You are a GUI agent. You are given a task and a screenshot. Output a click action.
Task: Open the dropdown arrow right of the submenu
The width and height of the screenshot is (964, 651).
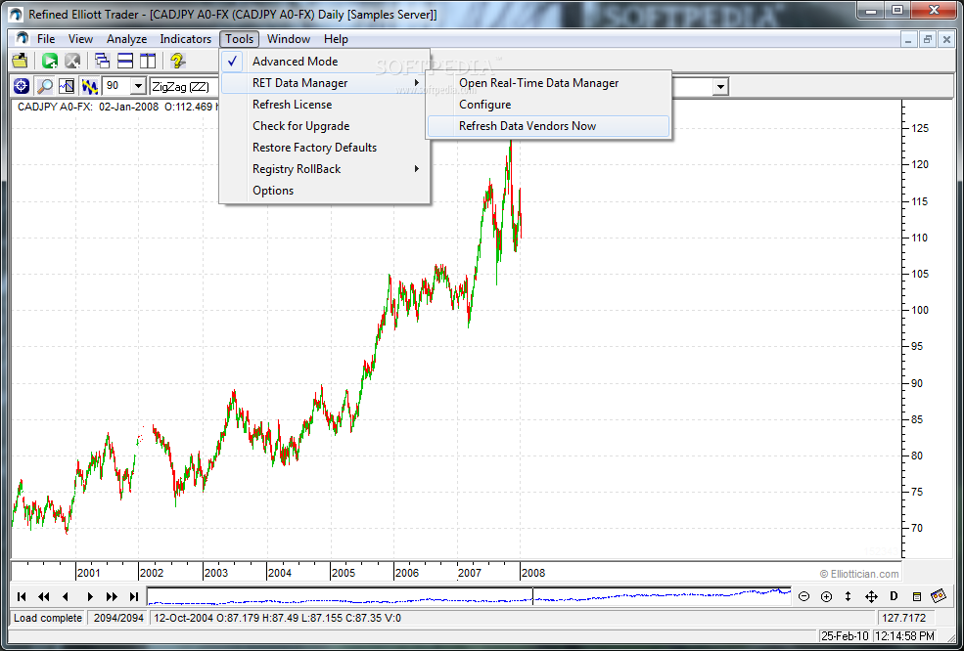[720, 87]
